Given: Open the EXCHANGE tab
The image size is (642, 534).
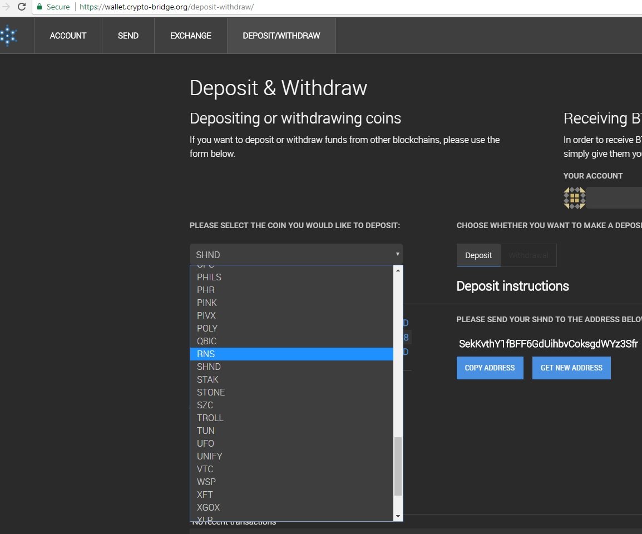Looking at the screenshot, I should pyautogui.click(x=191, y=36).
